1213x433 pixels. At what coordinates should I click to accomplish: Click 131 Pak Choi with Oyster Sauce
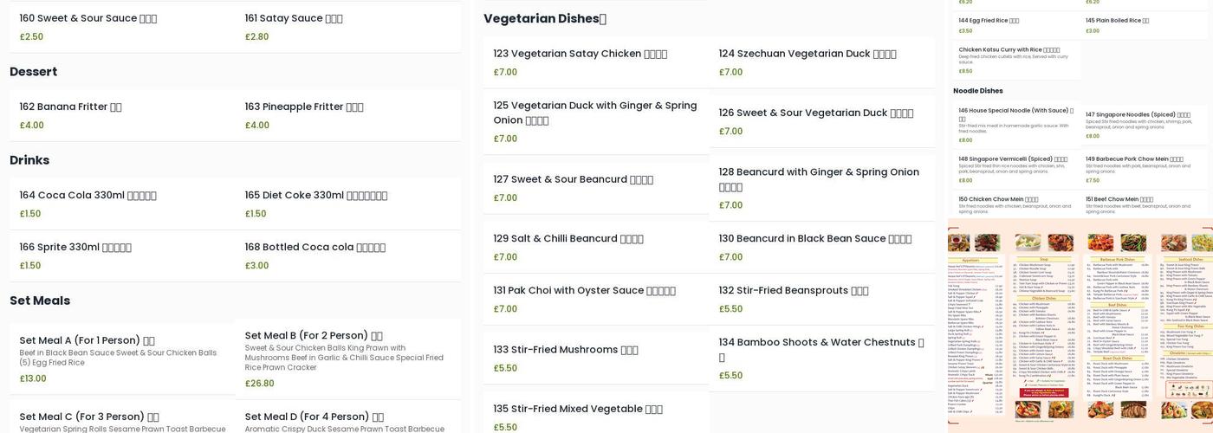tap(584, 290)
